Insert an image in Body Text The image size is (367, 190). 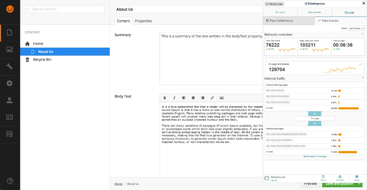click(222, 98)
